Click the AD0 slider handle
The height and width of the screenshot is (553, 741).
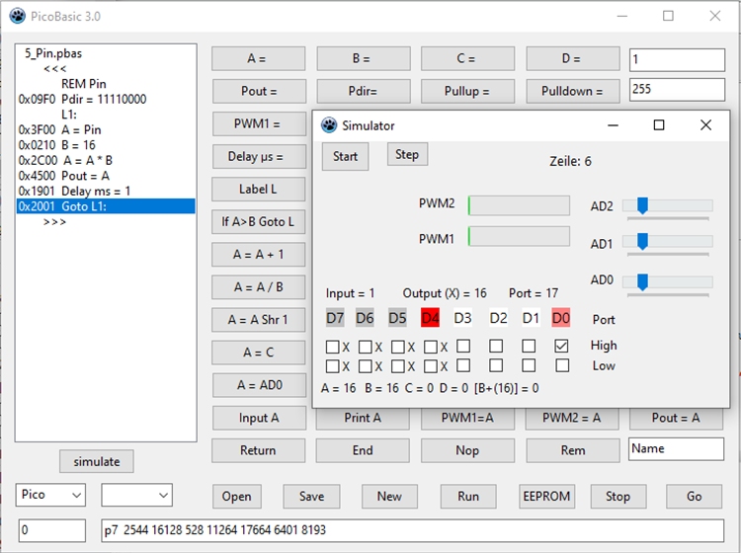(642, 281)
